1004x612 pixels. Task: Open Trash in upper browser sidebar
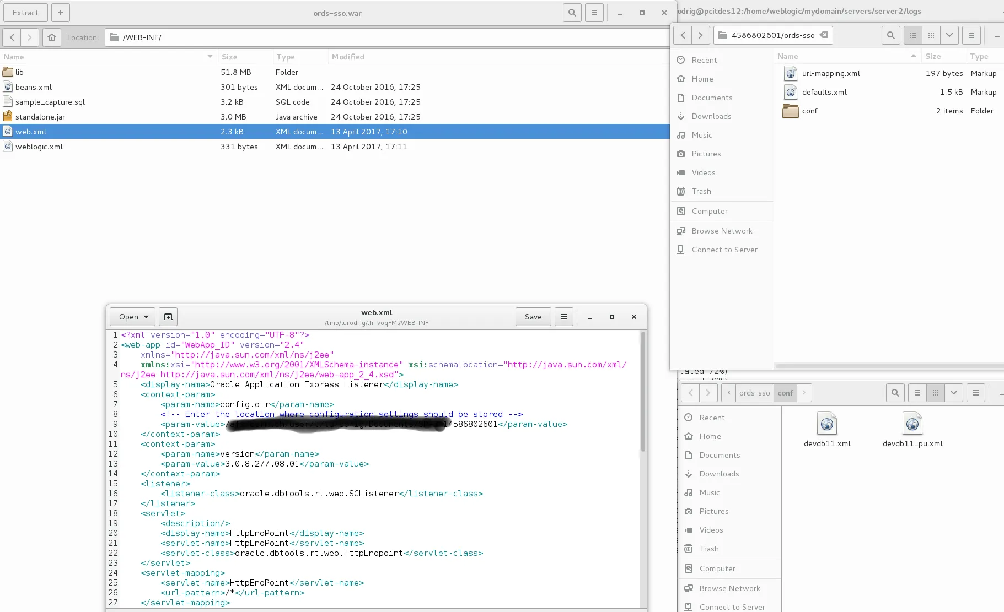[x=722, y=191]
